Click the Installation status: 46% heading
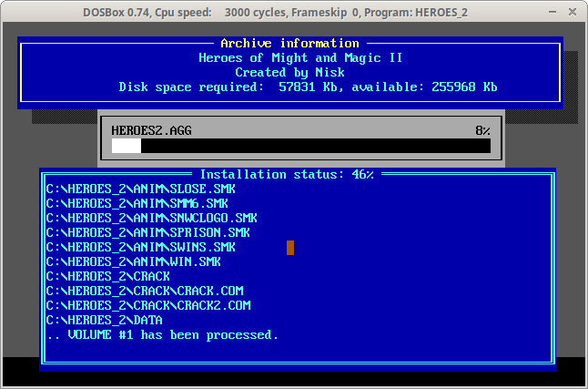This screenshot has height=389, width=588. tap(287, 175)
